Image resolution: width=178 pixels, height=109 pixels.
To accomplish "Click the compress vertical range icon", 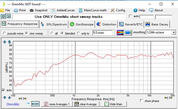I will pyautogui.click(x=9, y=42).
